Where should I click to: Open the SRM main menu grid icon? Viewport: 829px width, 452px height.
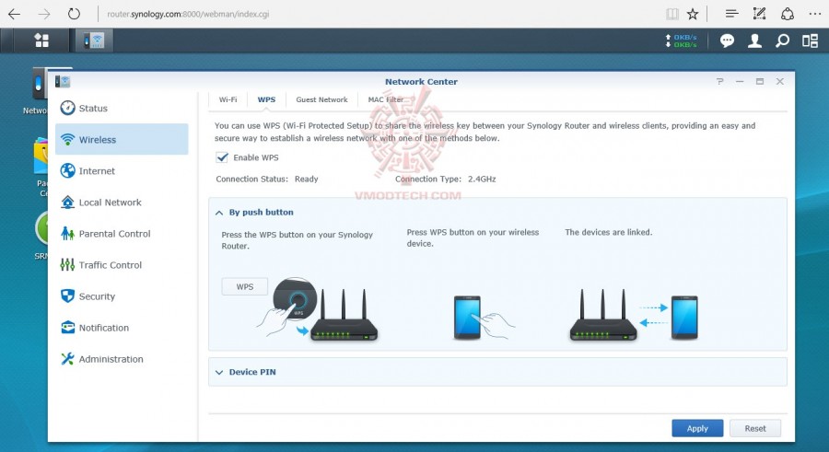coord(41,41)
